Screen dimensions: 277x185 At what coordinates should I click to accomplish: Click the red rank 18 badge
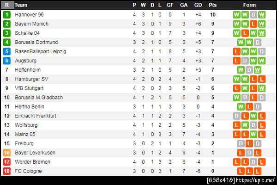click(7, 171)
